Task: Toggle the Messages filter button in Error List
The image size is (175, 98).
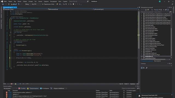Action: click(x=45, y=88)
